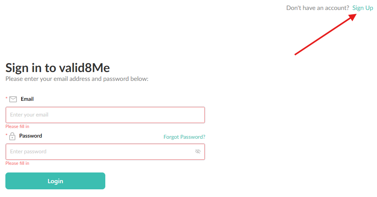Image resolution: width=377 pixels, height=197 pixels.
Task: Click the red arrow pointing to Sign Up
Action: tap(326, 34)
